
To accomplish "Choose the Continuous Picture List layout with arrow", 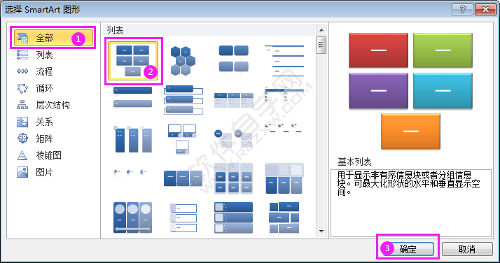I will 132,218.
